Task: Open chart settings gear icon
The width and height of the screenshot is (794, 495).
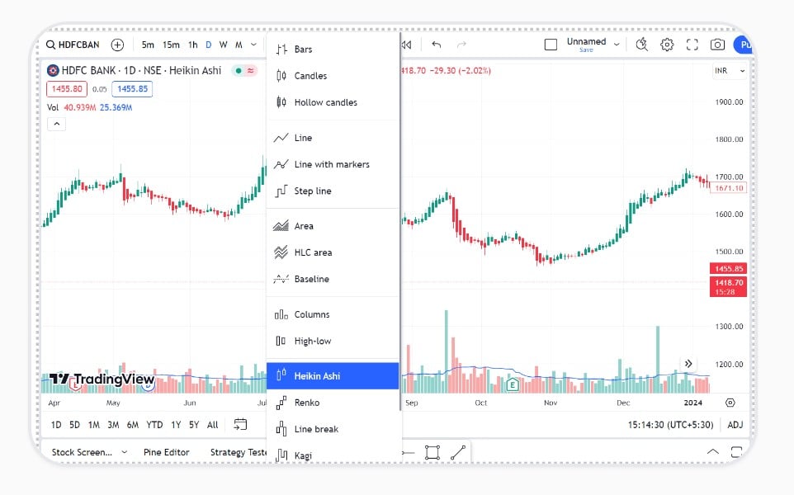Action: tap(667, 45)
